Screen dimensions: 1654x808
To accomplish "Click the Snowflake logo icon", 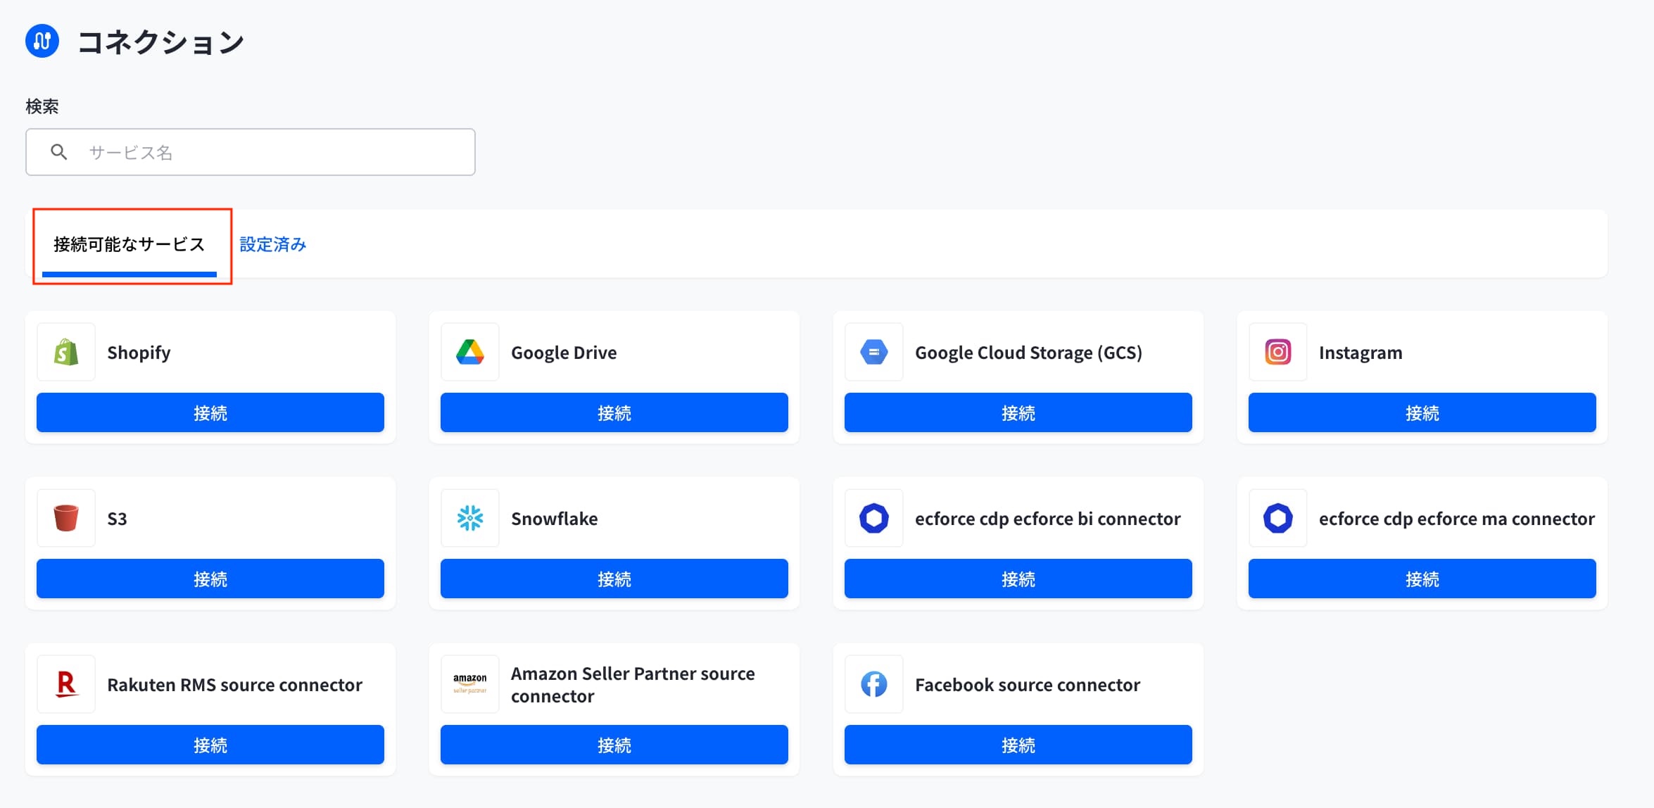I will click(x=470, y=518).
